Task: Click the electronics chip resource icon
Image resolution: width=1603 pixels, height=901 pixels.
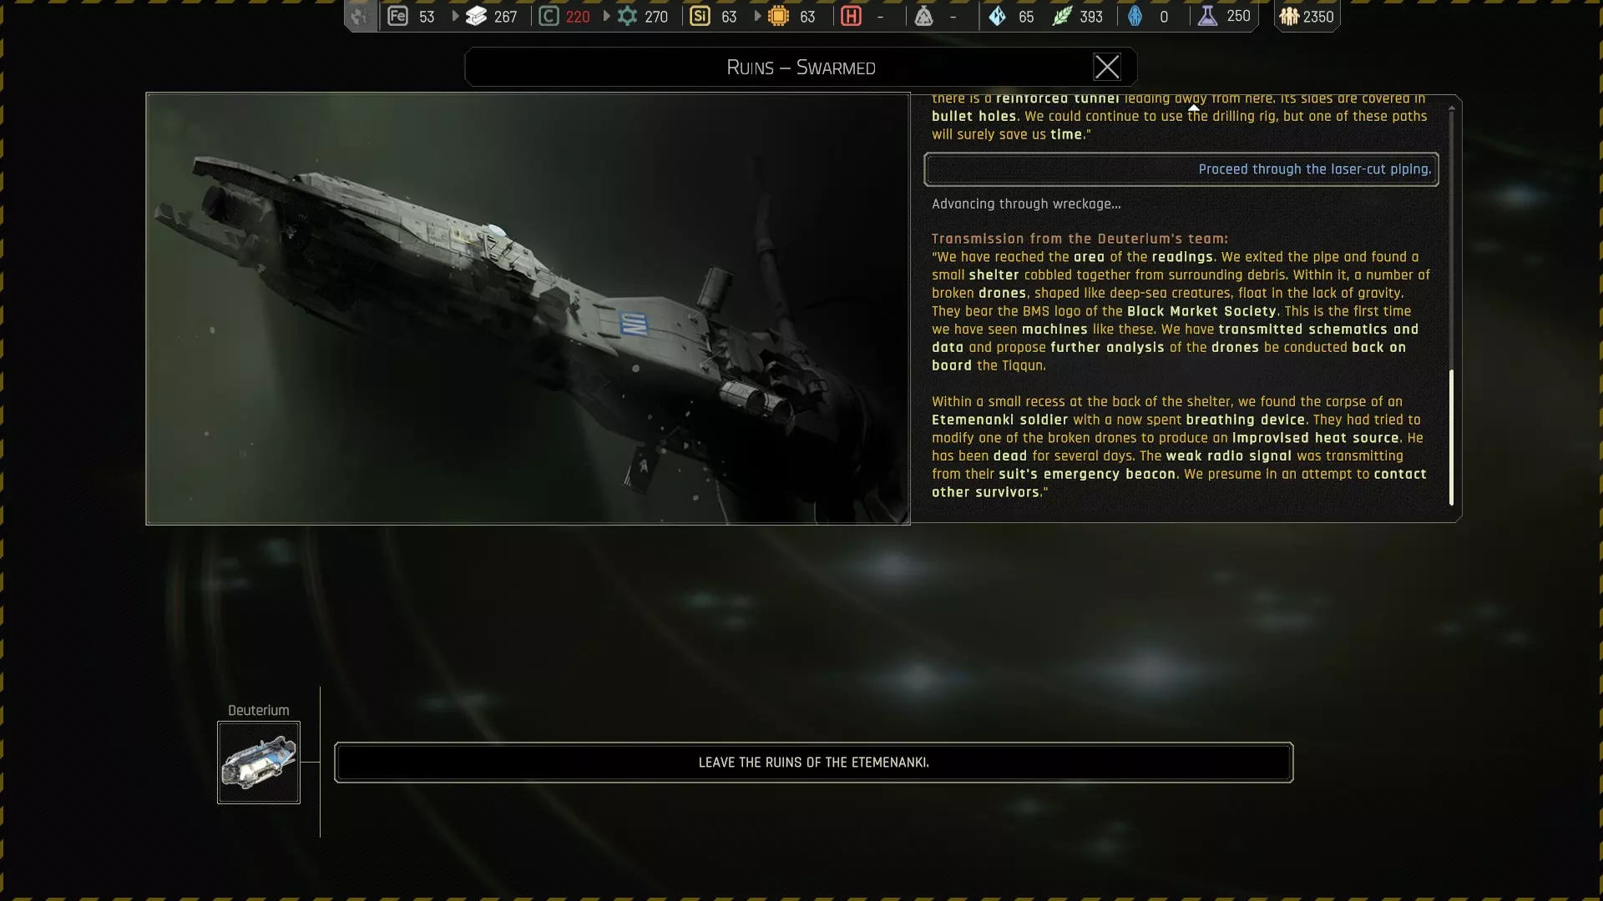Action: pyautogui.click(x=778, y=16)
